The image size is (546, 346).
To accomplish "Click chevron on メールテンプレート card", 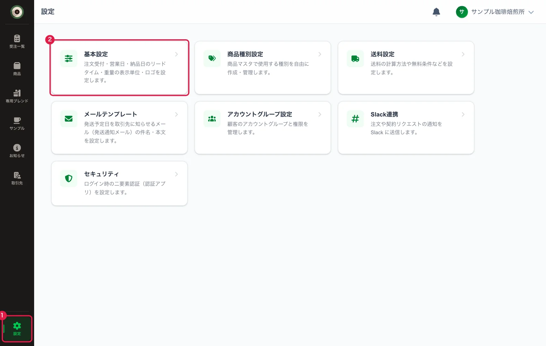I will coord(176,114).
